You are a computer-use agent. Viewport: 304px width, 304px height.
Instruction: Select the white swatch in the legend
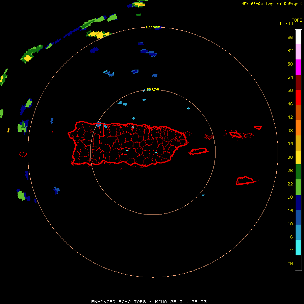pos(298,37)
